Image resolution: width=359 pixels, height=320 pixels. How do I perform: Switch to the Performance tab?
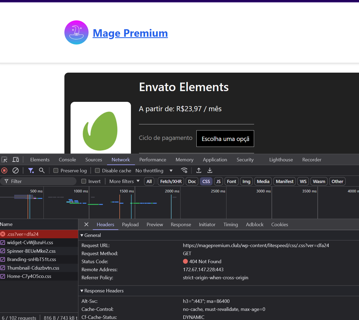[153, 160]
